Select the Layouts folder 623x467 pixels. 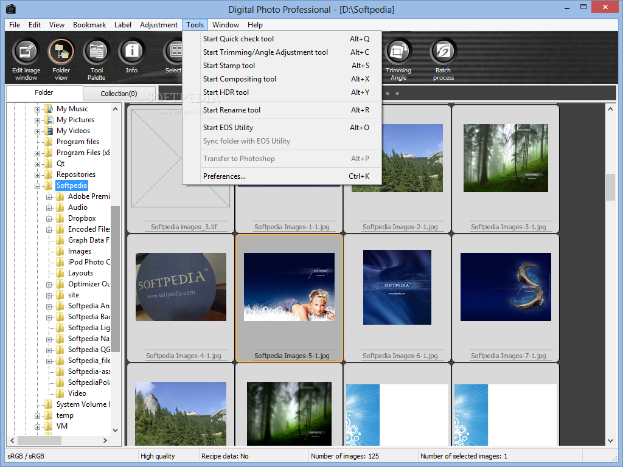81,273
